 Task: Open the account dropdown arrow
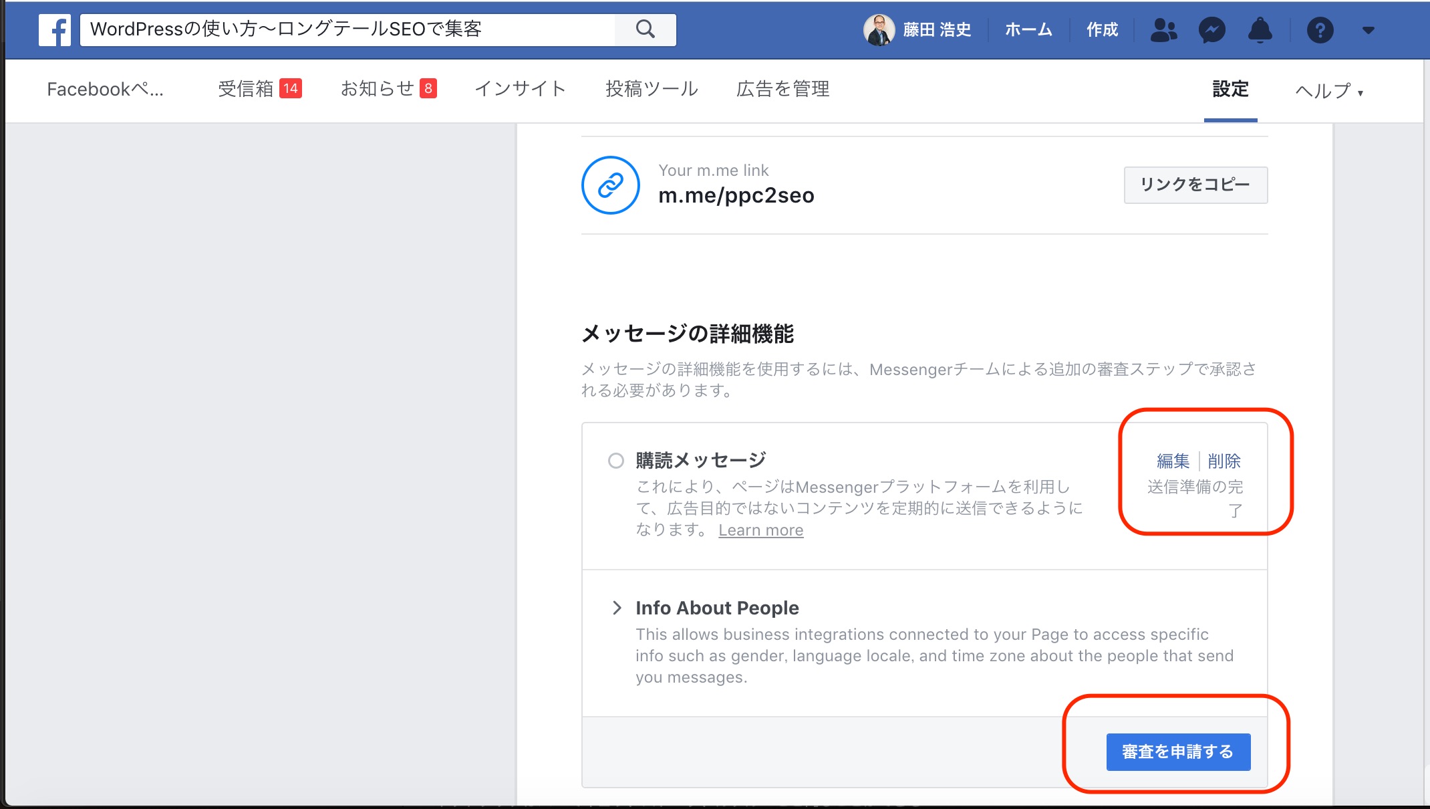1368,30
